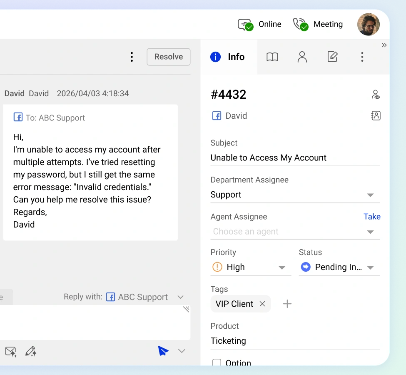406x375 pixels.
Task: Toggle the Meeting availability status
Action: 300,24
